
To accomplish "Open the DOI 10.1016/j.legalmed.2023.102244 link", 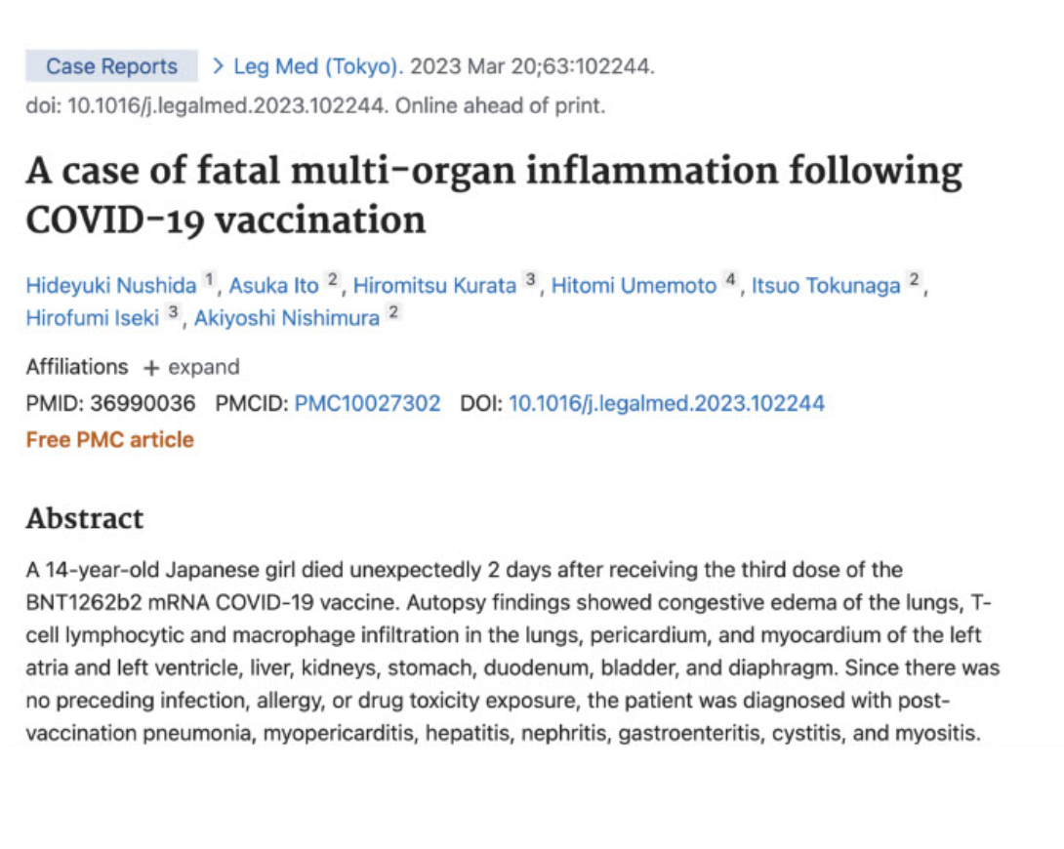I will [667, 403].
